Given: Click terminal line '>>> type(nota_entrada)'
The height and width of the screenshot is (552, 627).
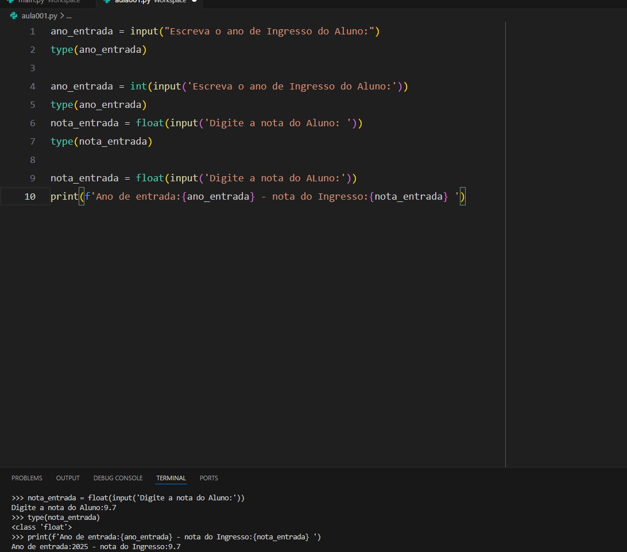Looking at the screenshot, I should tap(56, 518).
